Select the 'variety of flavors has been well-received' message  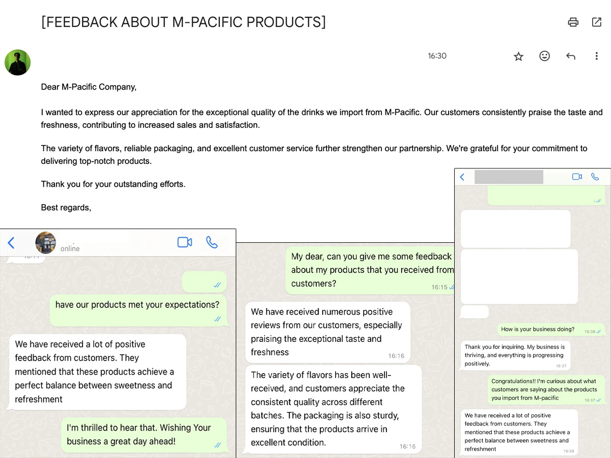(x=334, y=409)
